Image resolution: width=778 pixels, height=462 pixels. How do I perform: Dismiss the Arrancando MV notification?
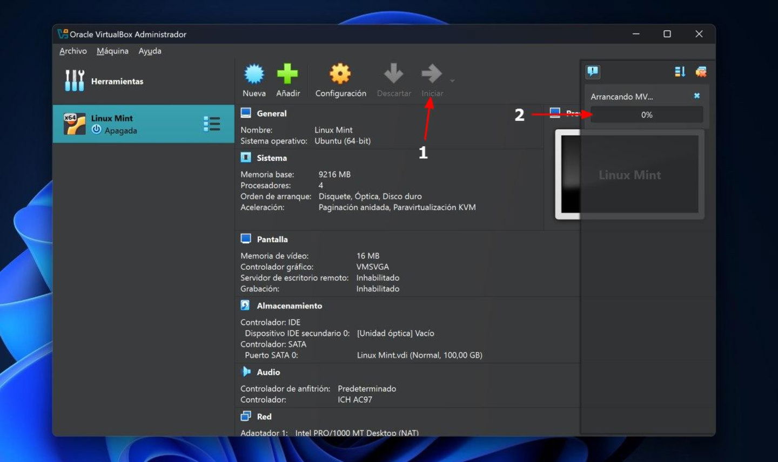[697, 96]
